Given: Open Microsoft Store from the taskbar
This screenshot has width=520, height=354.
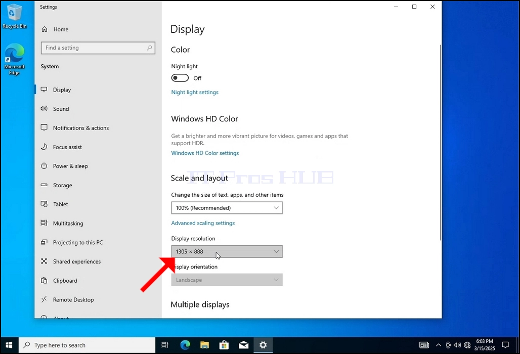Looking at the screenshot, I should [x=224, y=345].
